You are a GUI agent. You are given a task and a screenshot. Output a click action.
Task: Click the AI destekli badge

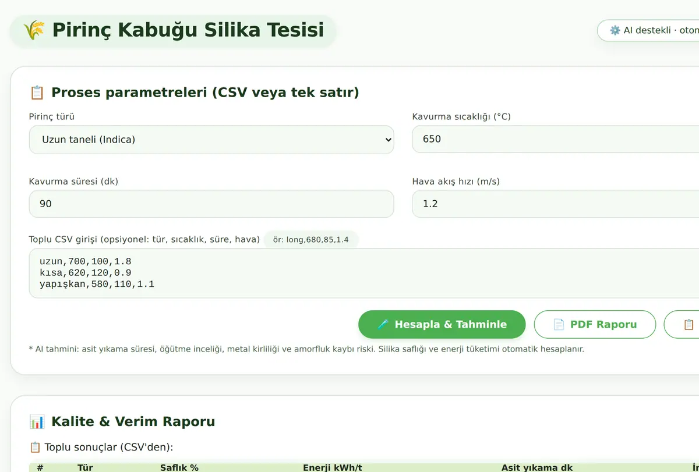(648, 30)
